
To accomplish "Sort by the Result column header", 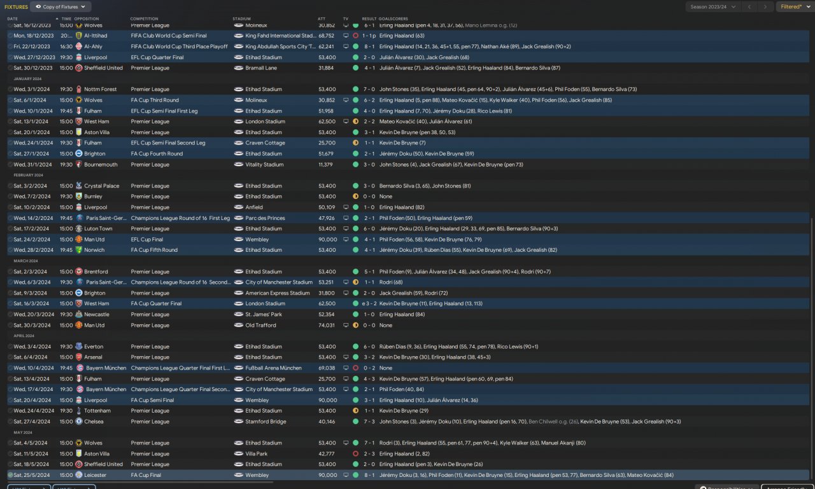I will [369, 19].
